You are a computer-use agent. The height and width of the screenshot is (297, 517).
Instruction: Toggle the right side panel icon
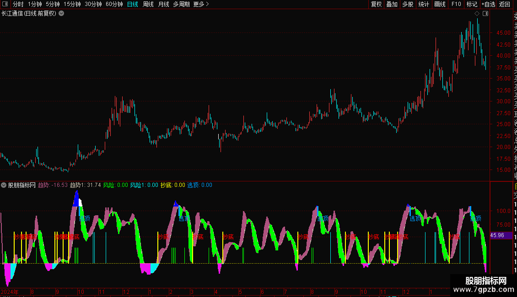pos(485,14)
